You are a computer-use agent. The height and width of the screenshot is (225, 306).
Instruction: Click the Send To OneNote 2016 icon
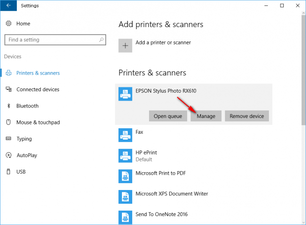[125, 218]
